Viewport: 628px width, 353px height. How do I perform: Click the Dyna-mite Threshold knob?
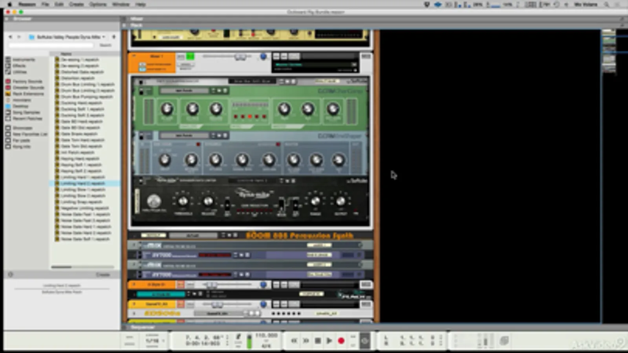(x=183, y=201)
